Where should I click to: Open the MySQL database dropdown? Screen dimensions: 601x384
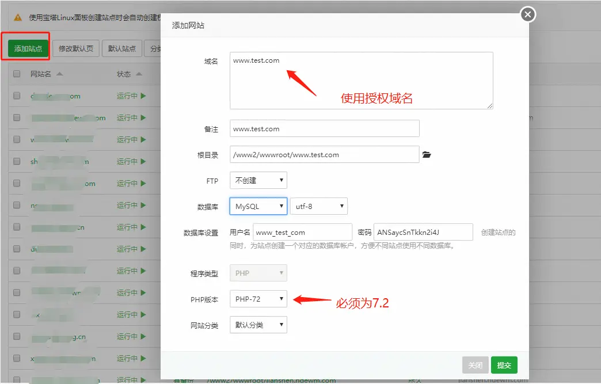pyautogui.click(x=258, y=206)
